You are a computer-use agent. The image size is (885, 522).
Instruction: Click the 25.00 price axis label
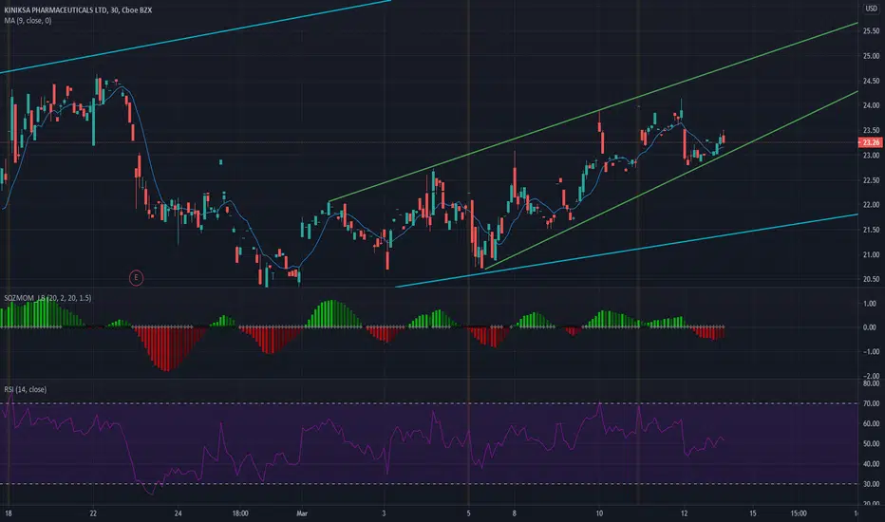pyautogui.click(x=871, y=56)
